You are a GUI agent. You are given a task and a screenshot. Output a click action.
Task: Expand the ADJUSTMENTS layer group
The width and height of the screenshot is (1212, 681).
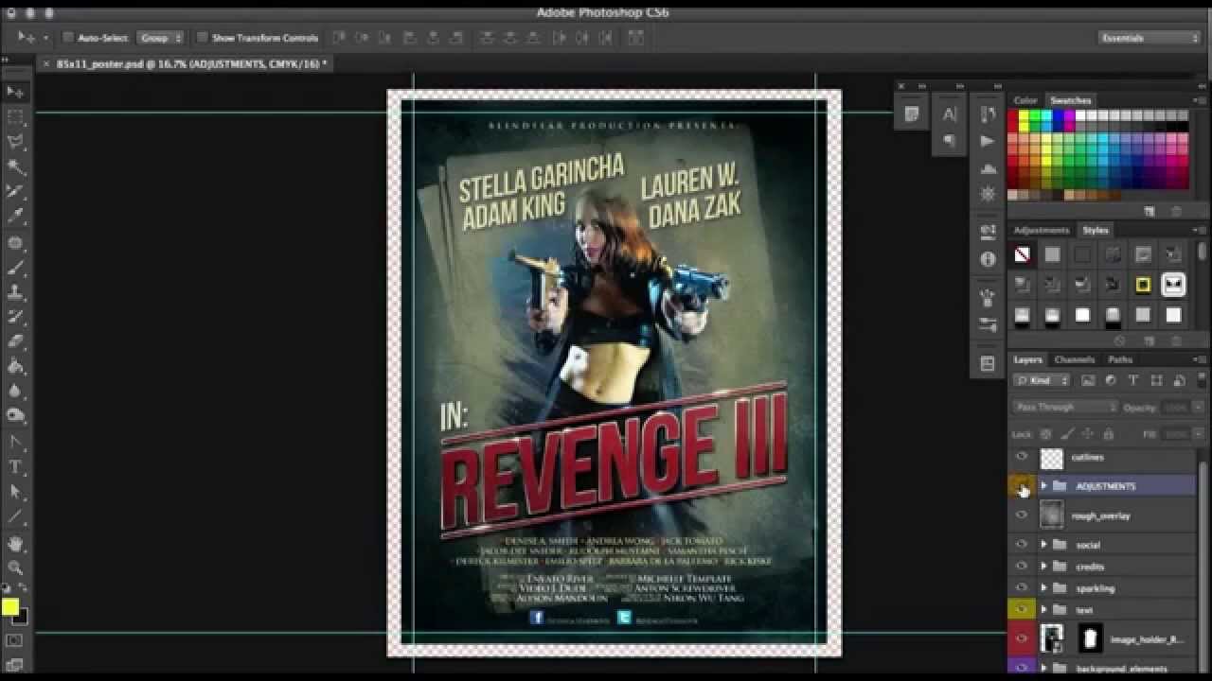pos(1043,486)
